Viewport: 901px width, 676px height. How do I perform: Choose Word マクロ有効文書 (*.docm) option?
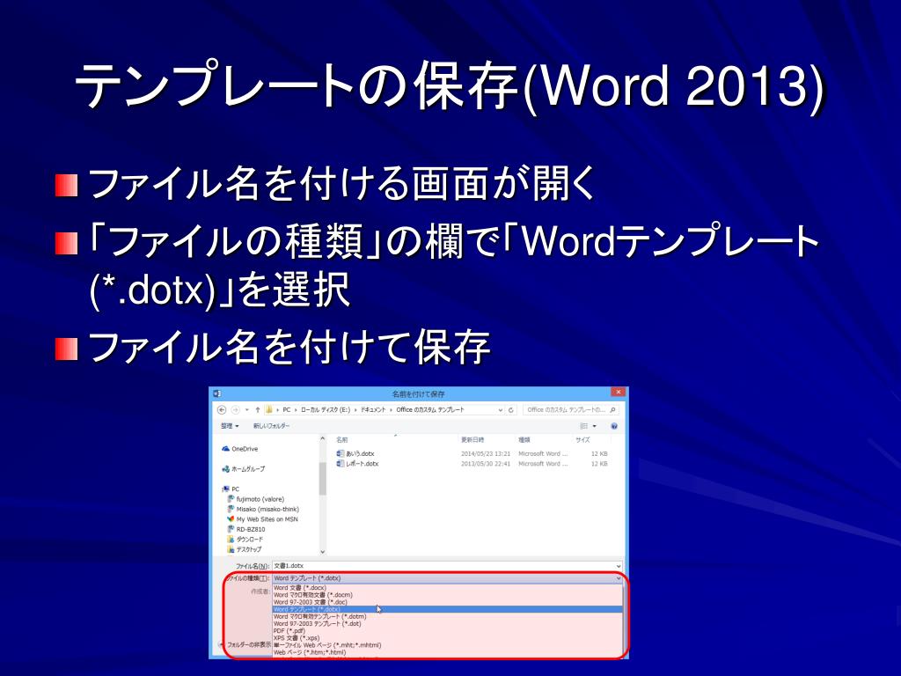(447, 595)
